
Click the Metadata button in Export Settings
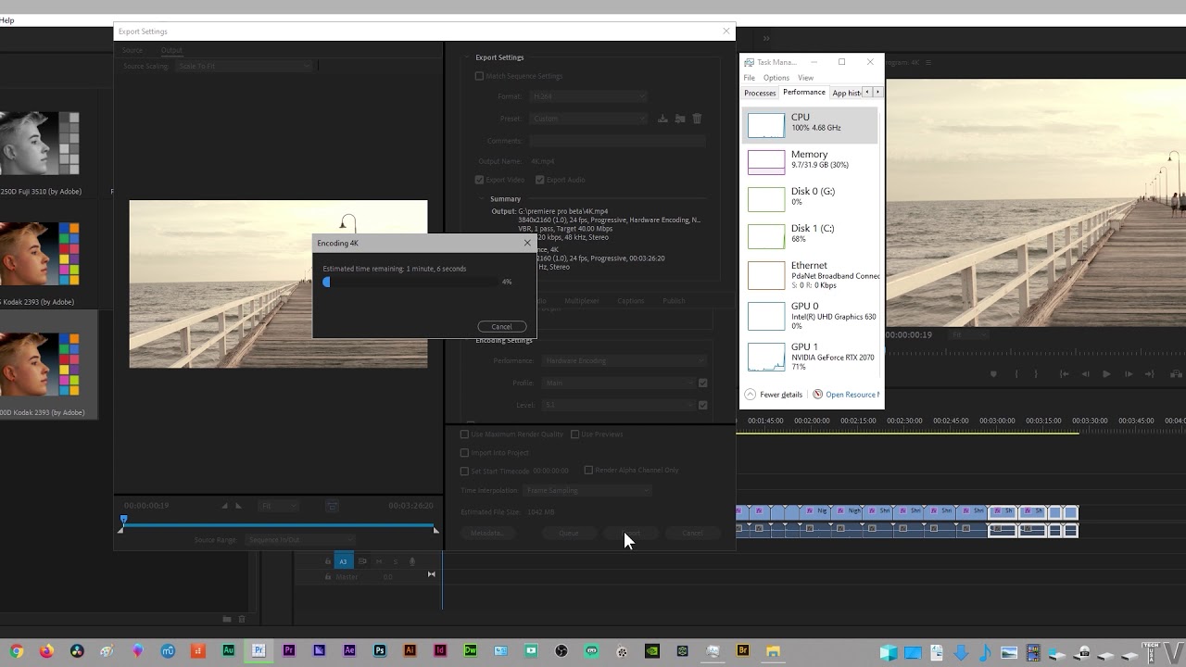click(x=487, y=533)
